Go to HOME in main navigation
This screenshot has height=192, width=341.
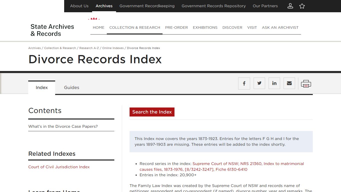99,27
